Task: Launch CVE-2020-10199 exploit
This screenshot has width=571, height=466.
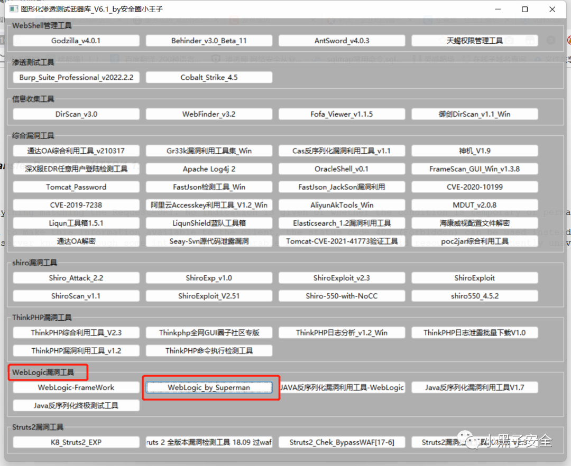Action: (x=475, y=187)
